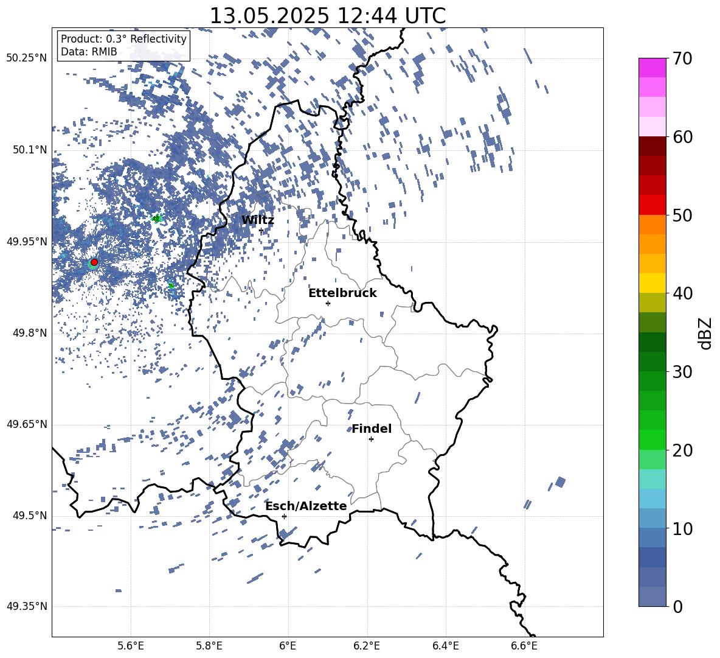The height and width of the screenshot is (658, 720).
Task: Click the bright green colorbar swatch near 20
Action: (x=652, y=439)
